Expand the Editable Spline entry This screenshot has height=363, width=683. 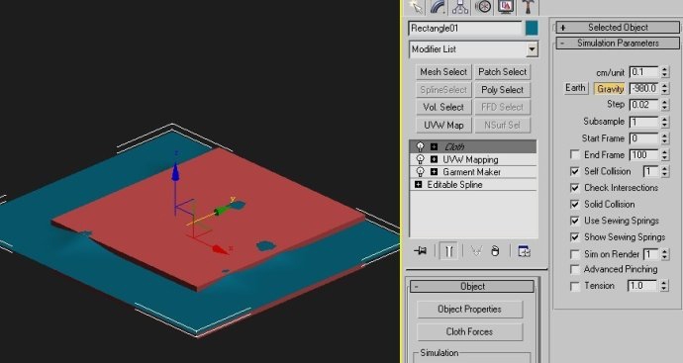click(418, 185)
